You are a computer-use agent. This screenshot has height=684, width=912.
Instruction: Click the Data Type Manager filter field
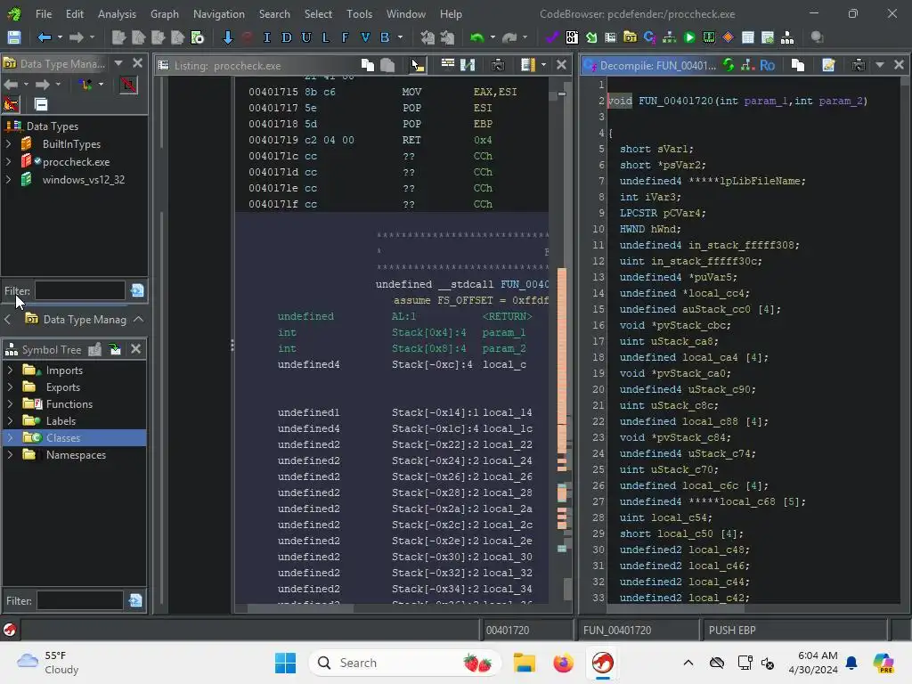[x=79, y=290]
